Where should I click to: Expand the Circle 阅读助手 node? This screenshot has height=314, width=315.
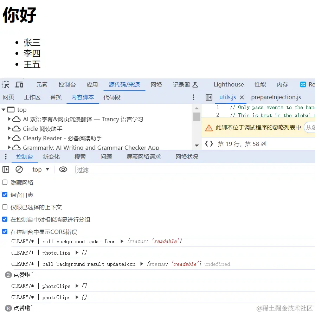(x=9, y=128)
